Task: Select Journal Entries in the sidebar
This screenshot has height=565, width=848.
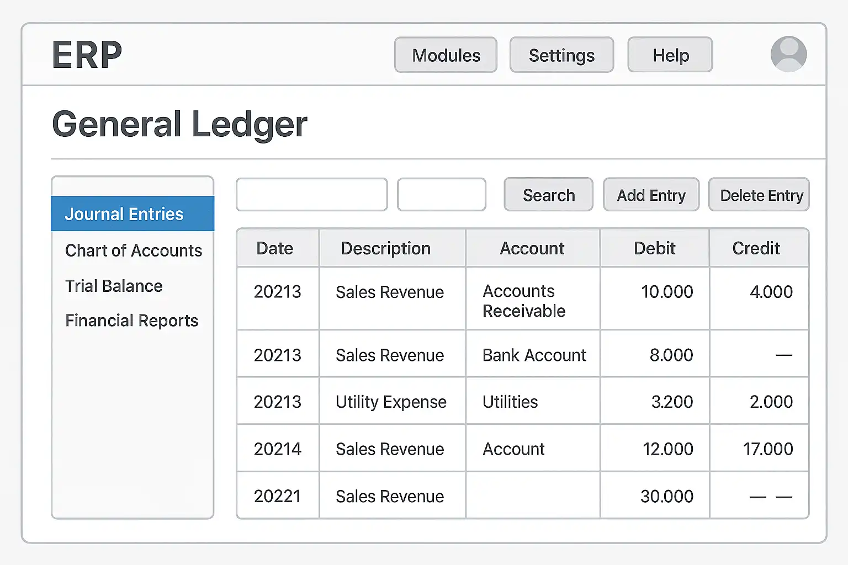Action: [132, 214]
